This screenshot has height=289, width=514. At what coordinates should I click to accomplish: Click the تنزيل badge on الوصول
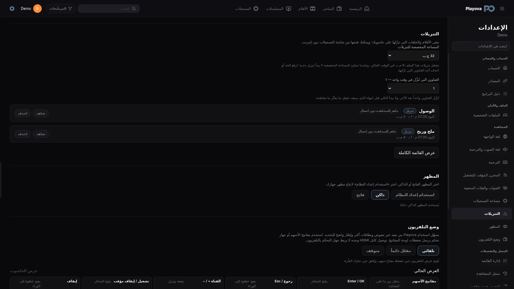(410, 111)
